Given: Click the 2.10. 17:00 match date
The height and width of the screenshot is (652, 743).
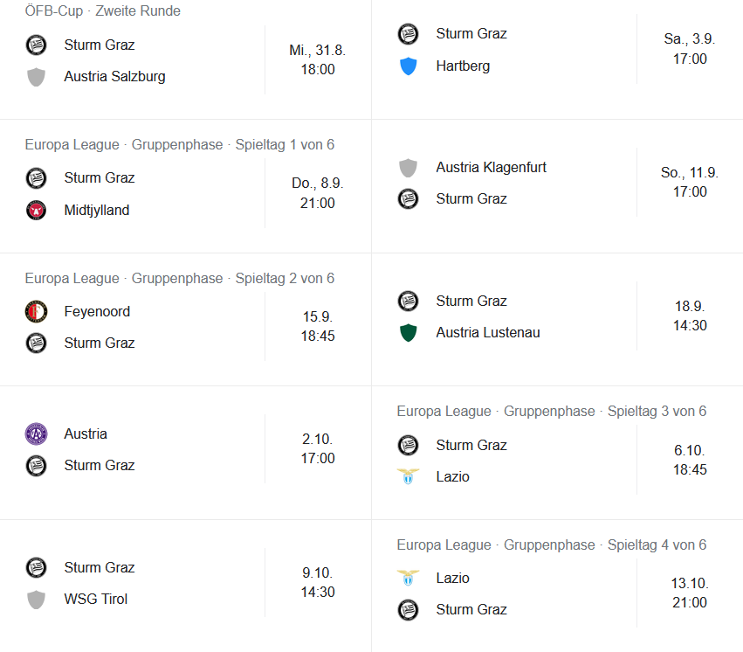Looking at the screenshot, I should [318, 448].
